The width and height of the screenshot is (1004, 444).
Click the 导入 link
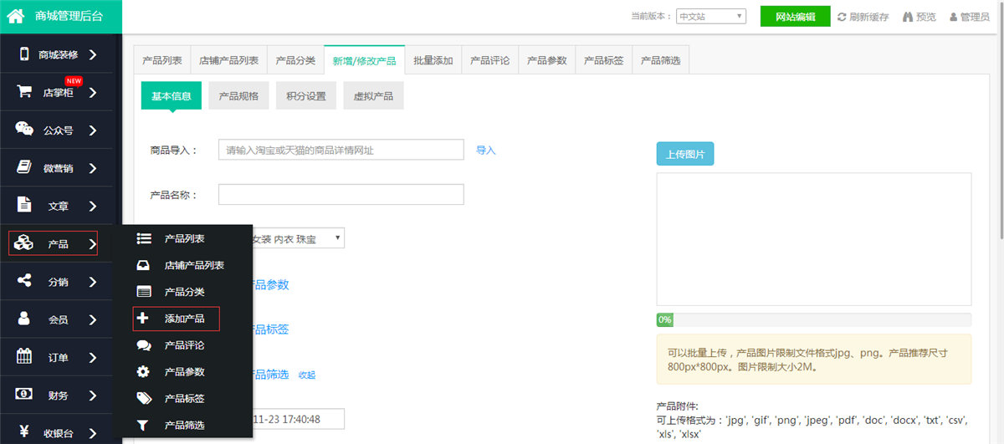pyautogui.click(x=486, y=150)
